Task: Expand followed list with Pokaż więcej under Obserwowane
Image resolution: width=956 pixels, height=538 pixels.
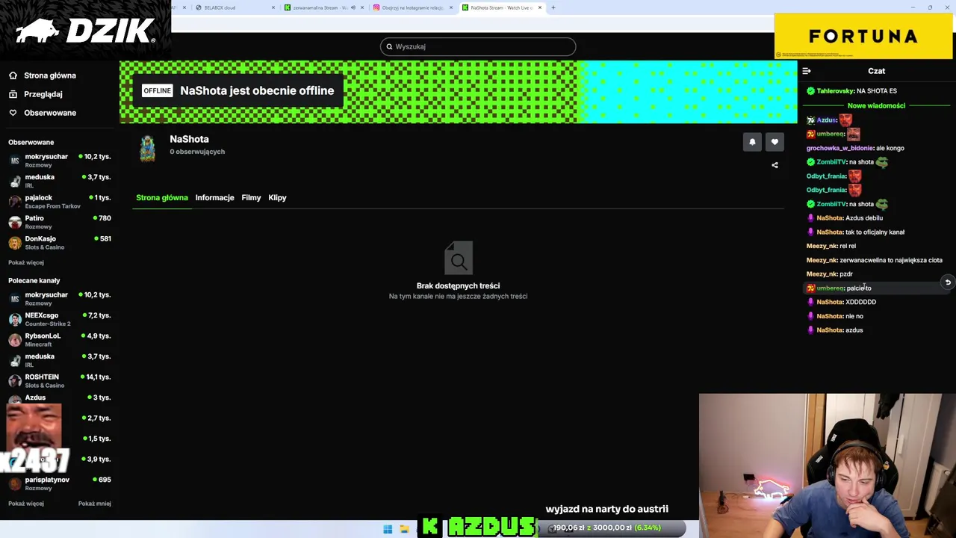Action: (26, 263)
